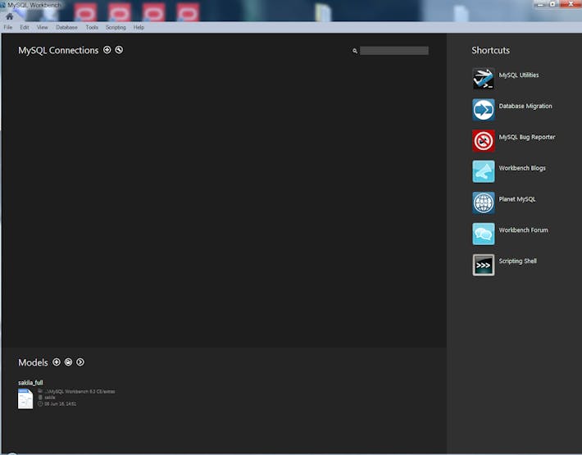Screen dimensions: 582x455
Task: Click the MySQL Utilities label
Action: tap(519, 75)
